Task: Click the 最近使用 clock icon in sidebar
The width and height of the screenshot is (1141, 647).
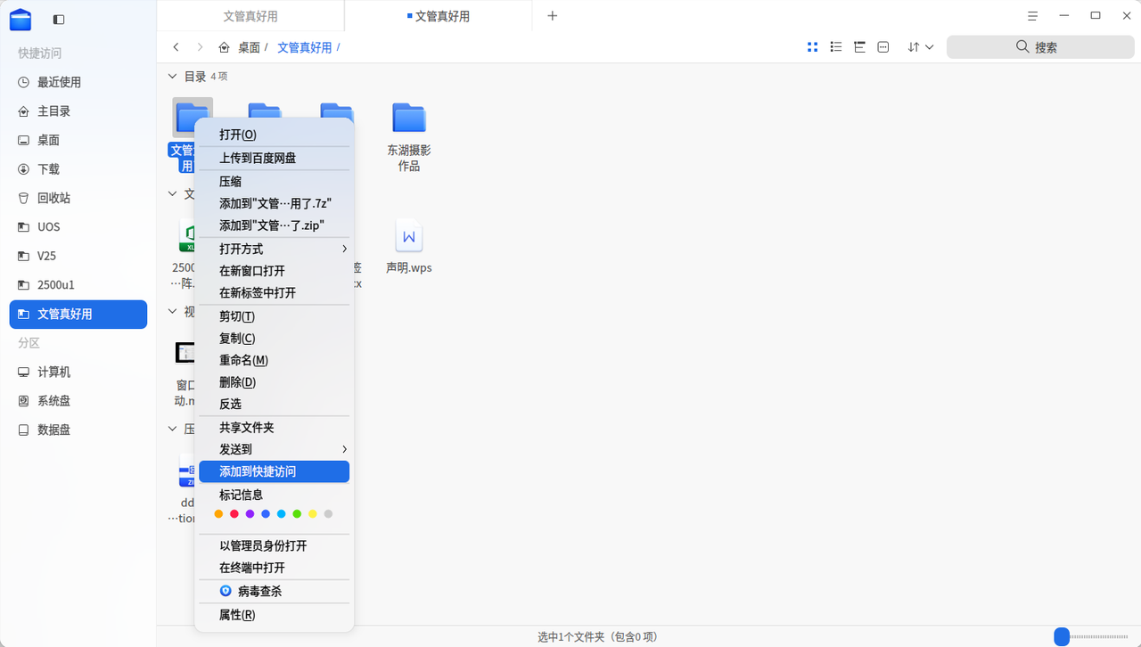Action: [x=24, y=82]
